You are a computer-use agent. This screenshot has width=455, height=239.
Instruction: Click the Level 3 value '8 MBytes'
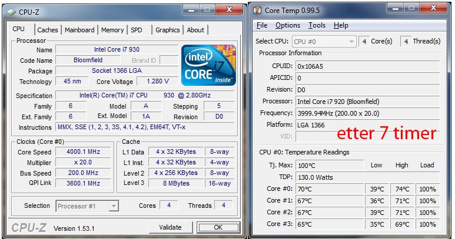tap(176, 183)
